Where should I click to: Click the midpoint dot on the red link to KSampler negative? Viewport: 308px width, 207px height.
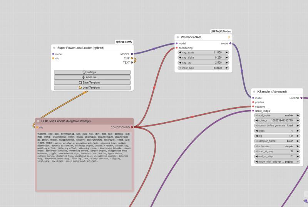point(192,117)
